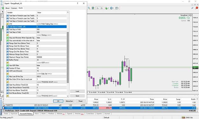Screen dimensions: 199x119
Task: Open the Experts terminal tab
Action: coord(99,114)
